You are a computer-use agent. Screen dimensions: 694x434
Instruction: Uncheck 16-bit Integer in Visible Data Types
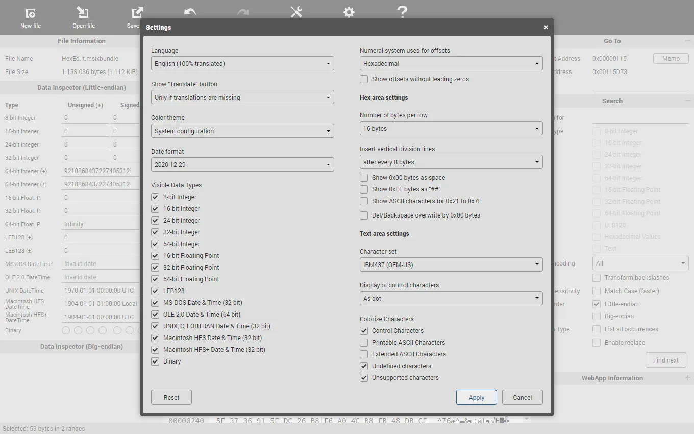155,209
